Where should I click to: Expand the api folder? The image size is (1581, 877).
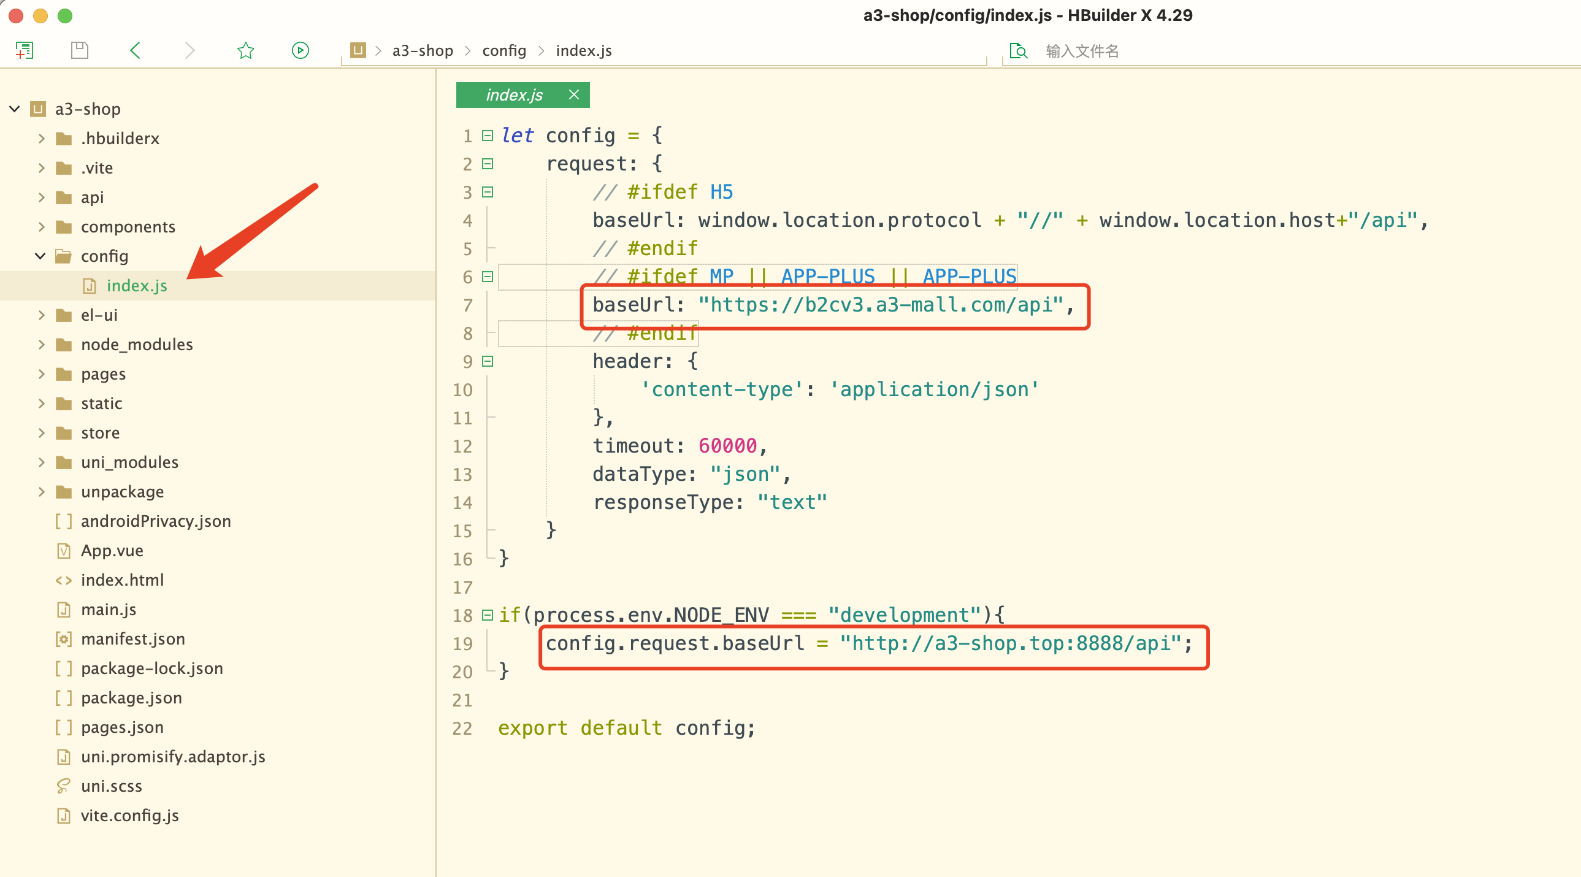[41, 197]
